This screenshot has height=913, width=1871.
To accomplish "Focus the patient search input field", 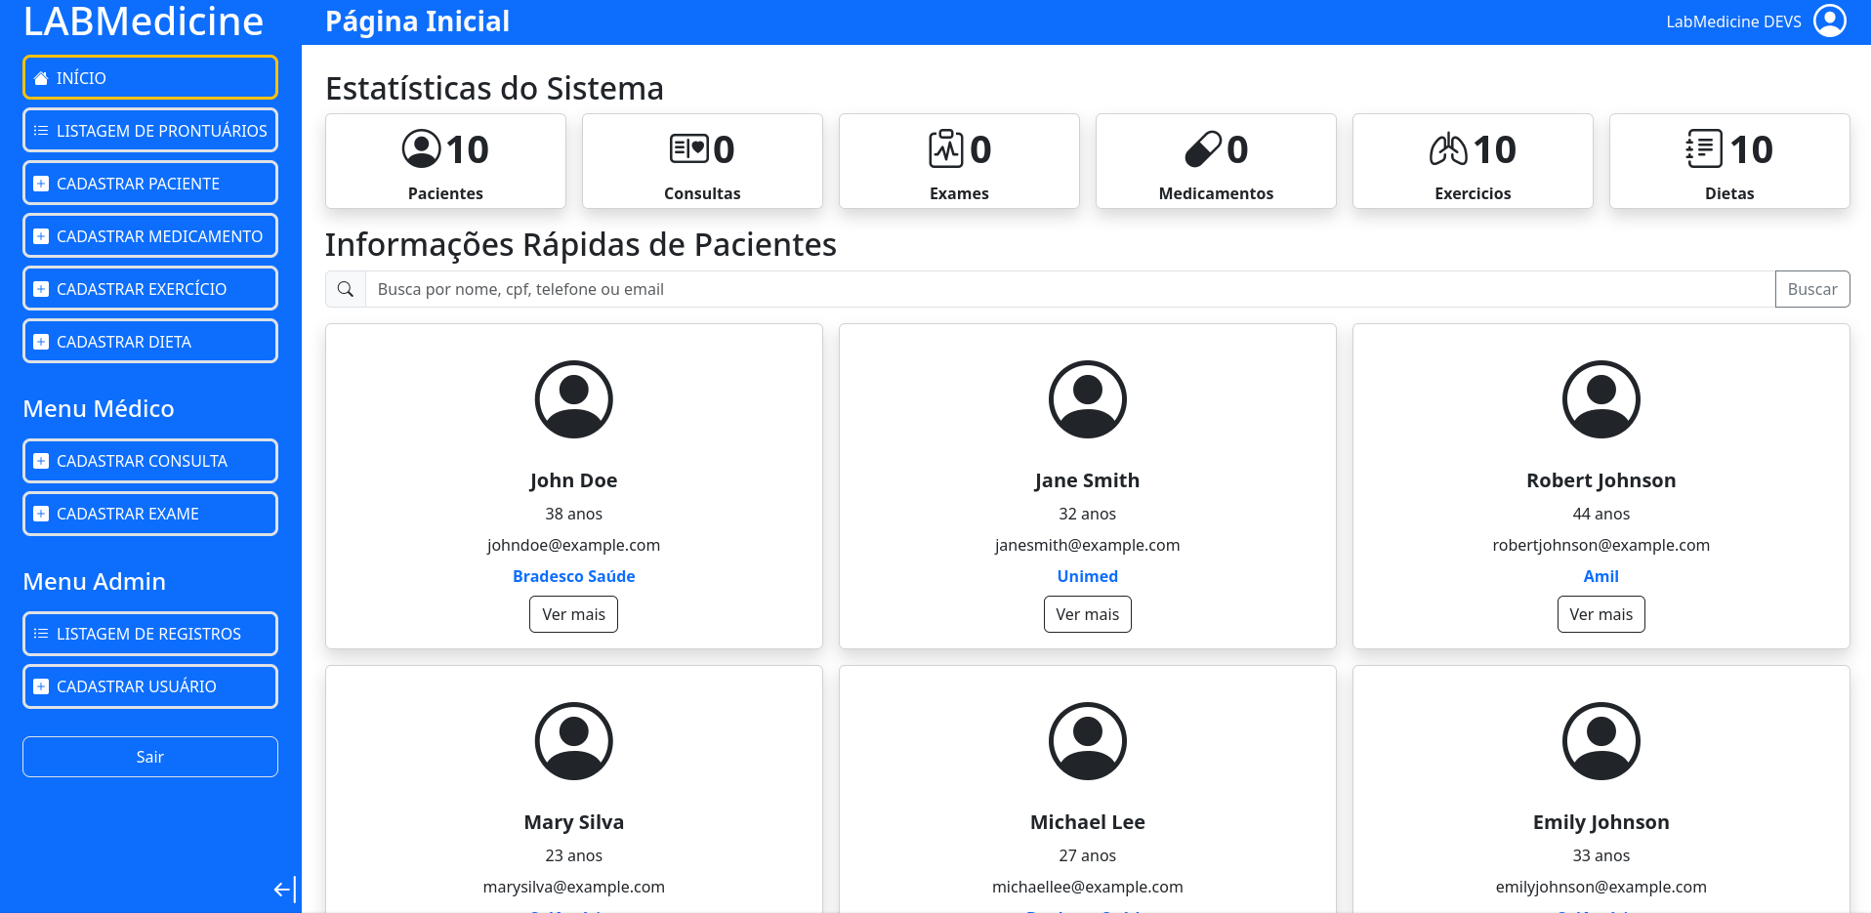I will click(x=1070, y=289).
